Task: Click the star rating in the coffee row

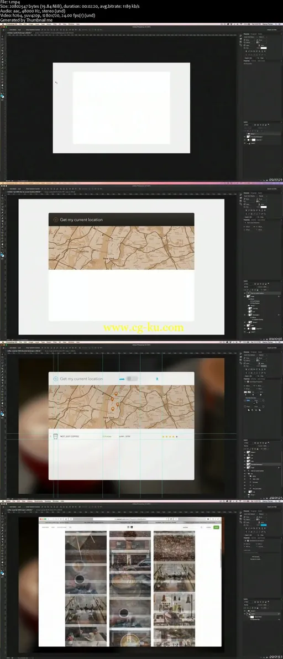Action: [170, 436]
